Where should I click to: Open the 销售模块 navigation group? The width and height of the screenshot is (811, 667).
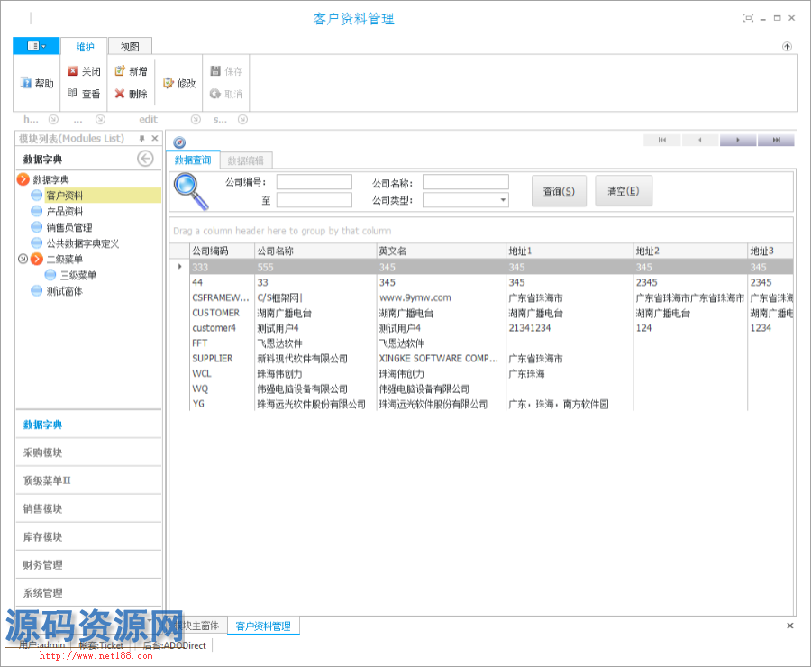click(x=88, y=508)
